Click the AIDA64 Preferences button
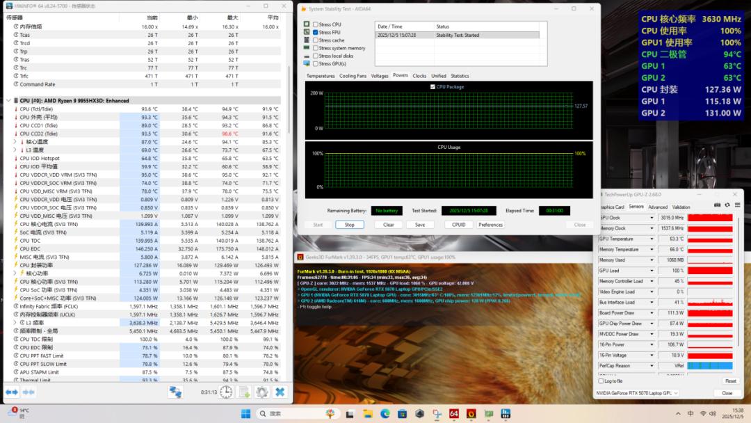Screen dimensions: 751x423 pyautogui.click(x=490, y=225)
